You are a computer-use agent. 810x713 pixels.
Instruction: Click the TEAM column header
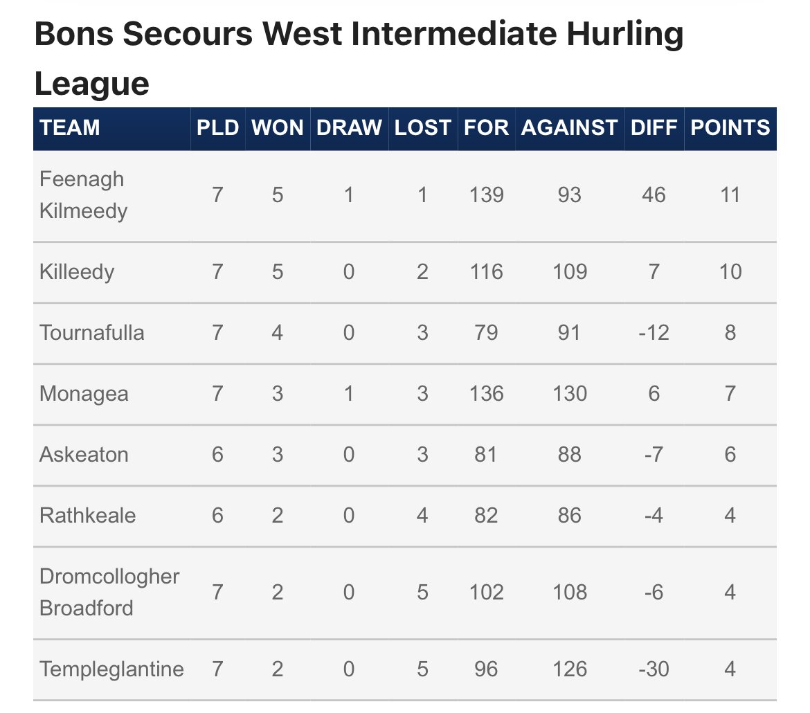(70, 128)
